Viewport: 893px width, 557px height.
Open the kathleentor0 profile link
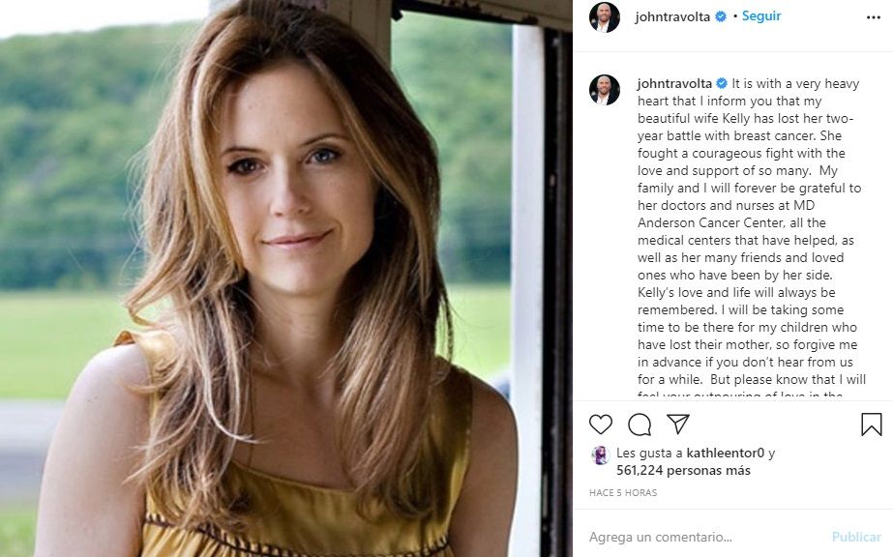coord(724,453)
